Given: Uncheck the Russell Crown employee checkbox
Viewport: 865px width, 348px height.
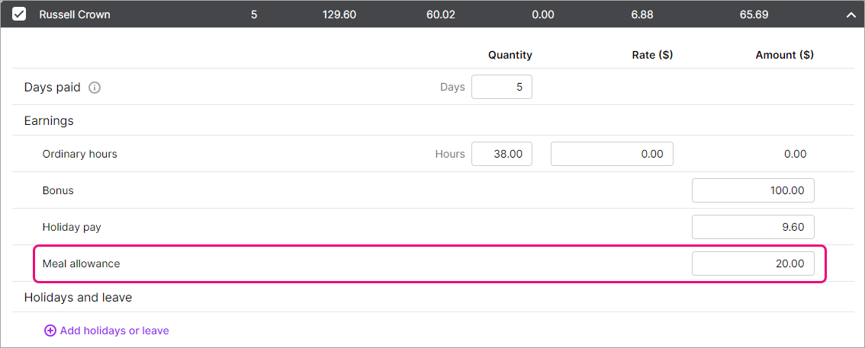Looking at the screenshot, I should (19, 14).
